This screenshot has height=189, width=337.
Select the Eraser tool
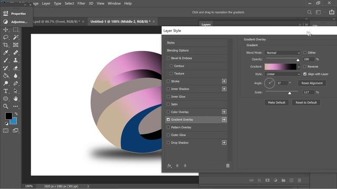tap(15, 68)
